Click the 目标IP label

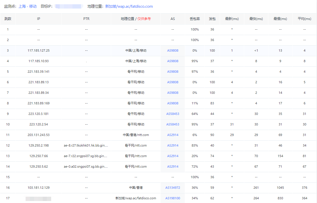(47, 6)
